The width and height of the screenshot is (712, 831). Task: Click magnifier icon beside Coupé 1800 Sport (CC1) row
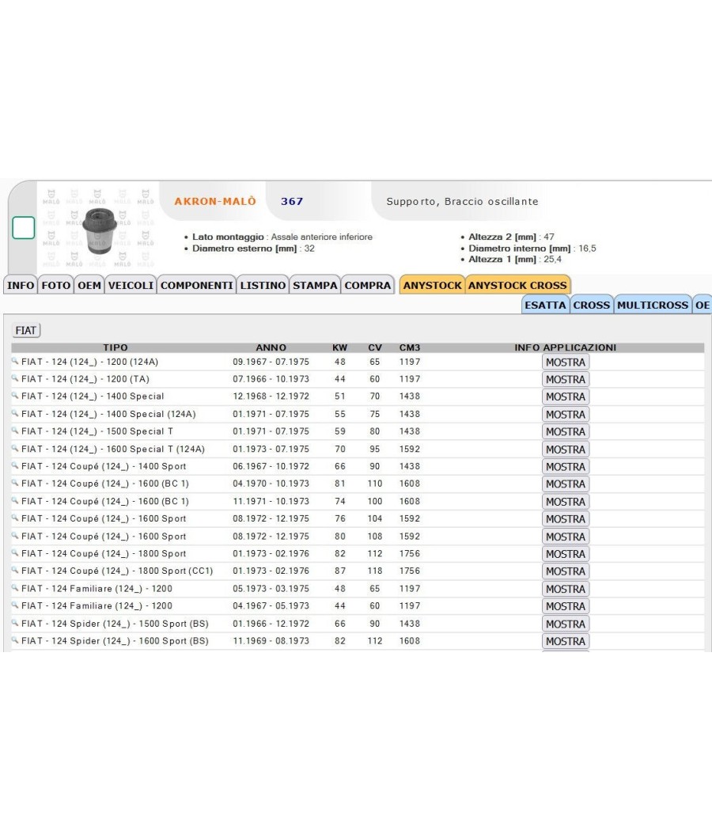(x=15, y=571)
